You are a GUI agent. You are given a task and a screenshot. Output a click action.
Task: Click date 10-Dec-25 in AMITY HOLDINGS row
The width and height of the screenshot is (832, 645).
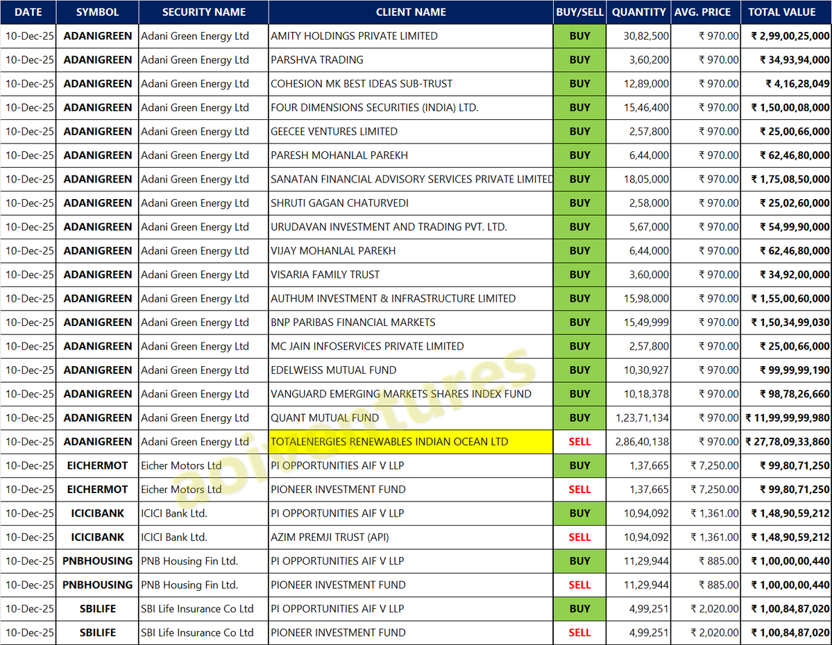tap(28, 36)
